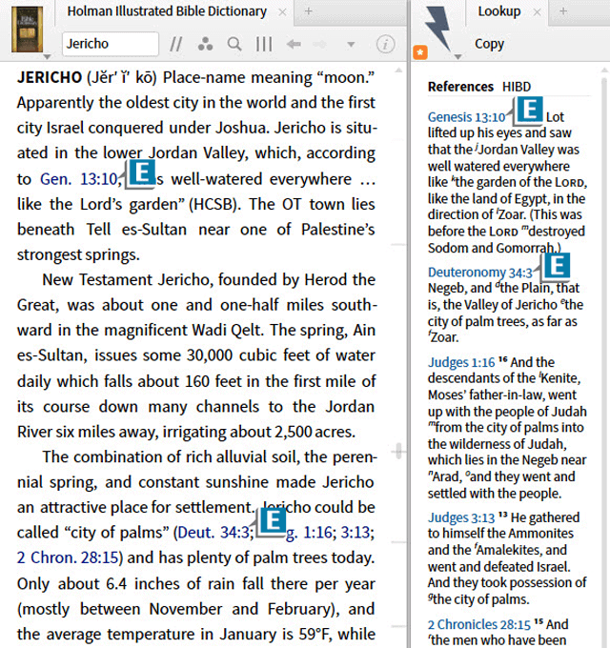Switch to Holman Illustrated Bible Dictionary tab
Screen dimensions: 610x648
point(167,11)
